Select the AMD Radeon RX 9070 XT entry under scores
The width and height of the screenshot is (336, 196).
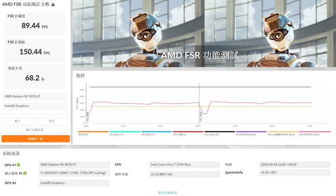tap(35, 96)
